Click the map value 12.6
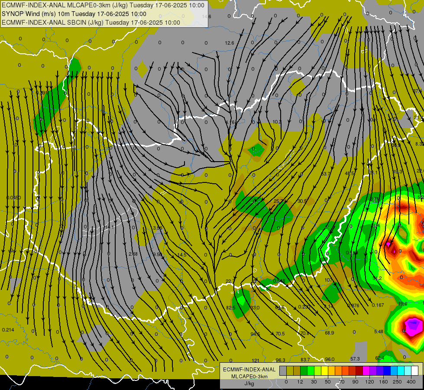This screenshot has height=390, width=424. (230, 43)
